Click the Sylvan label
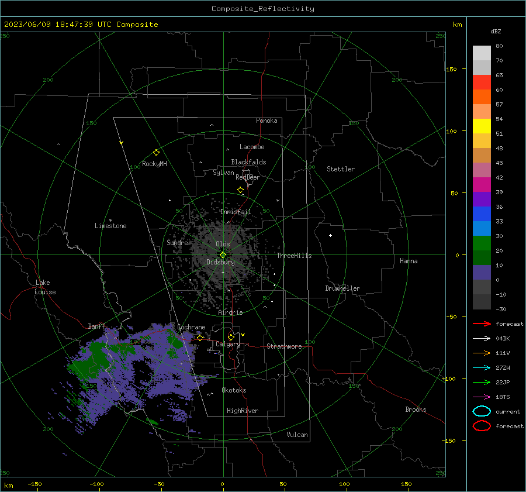The height and width of the screenshot is (492, 526). point(223,173)
